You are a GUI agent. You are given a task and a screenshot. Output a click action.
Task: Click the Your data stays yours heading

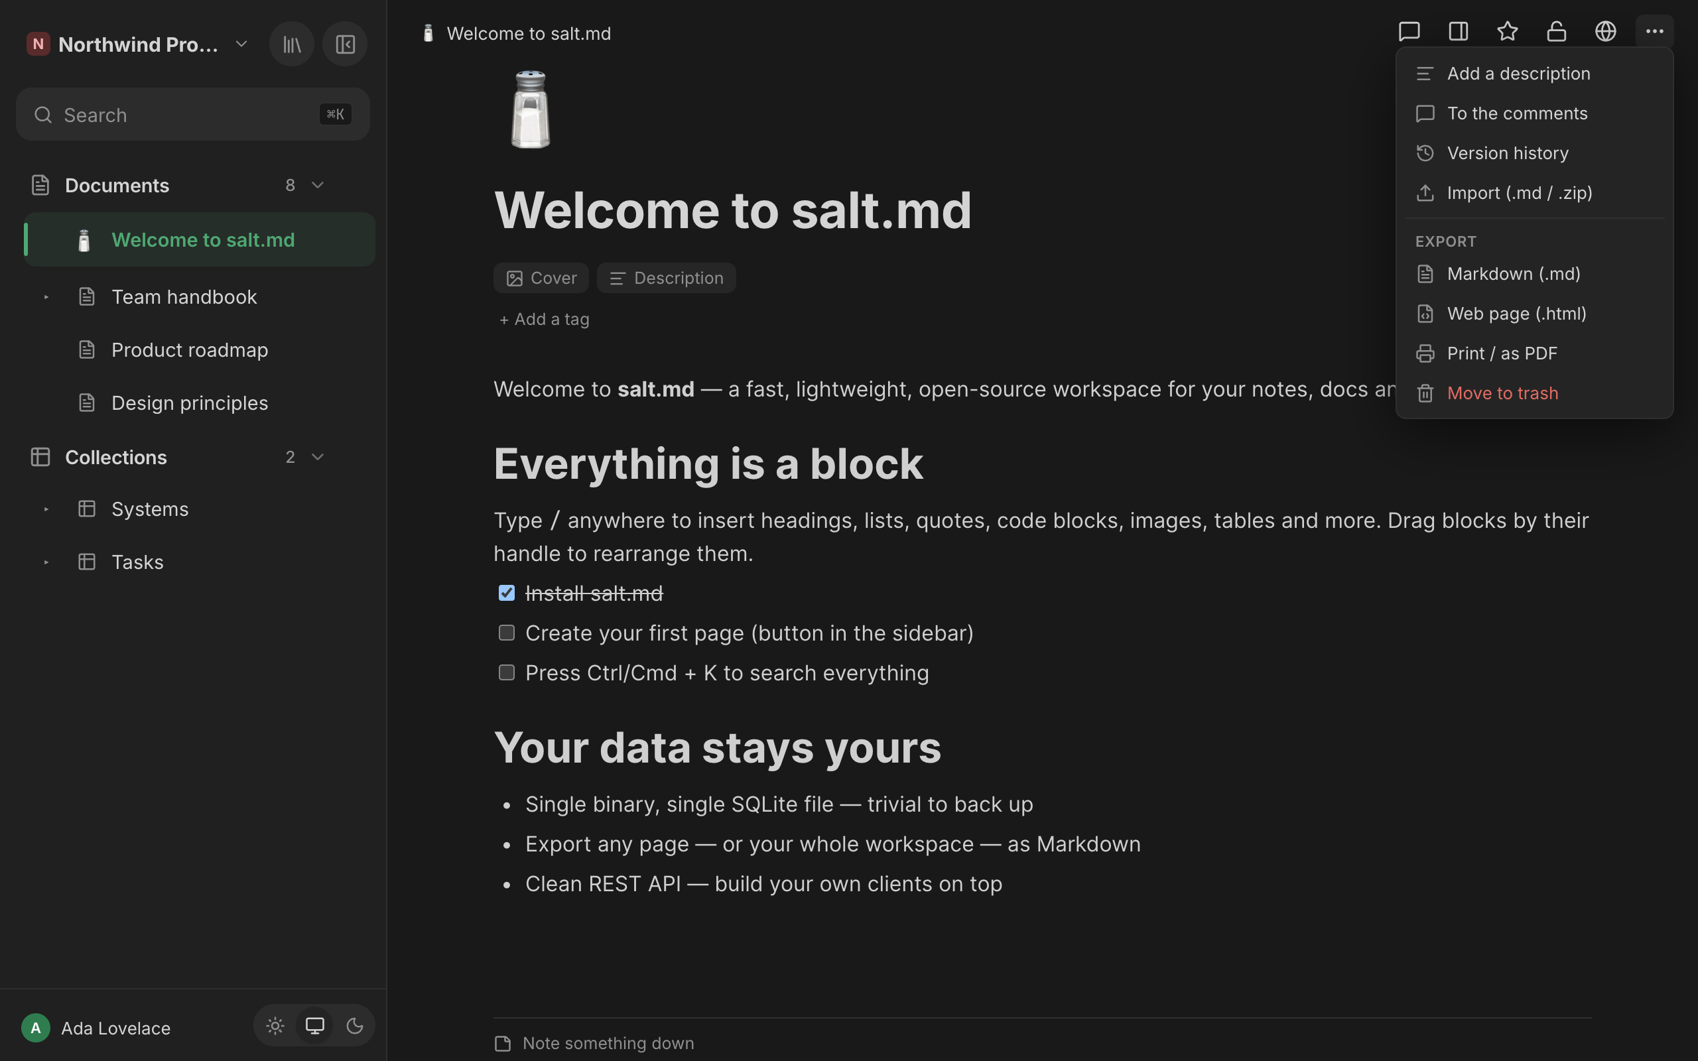click(717, 747)
